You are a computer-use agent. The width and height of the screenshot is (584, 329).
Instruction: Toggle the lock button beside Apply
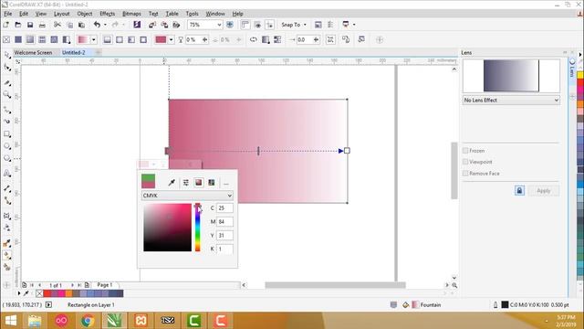519,191
